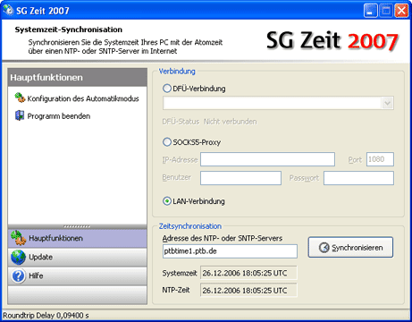Click the SG Zeit title bar icon
The height and width of the screenshot is (322, 412).
[x=8, y=10]
